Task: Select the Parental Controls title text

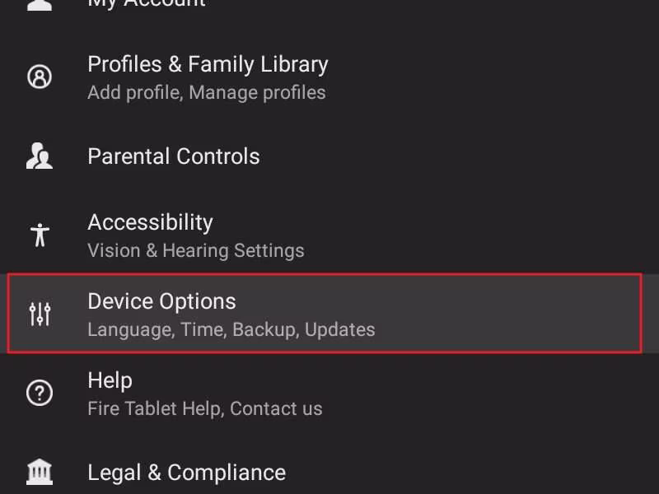Action: point(173,156)
